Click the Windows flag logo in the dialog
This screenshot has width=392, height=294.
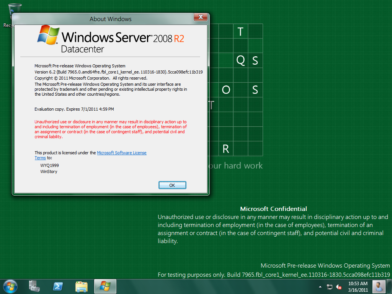click(48, 35)
